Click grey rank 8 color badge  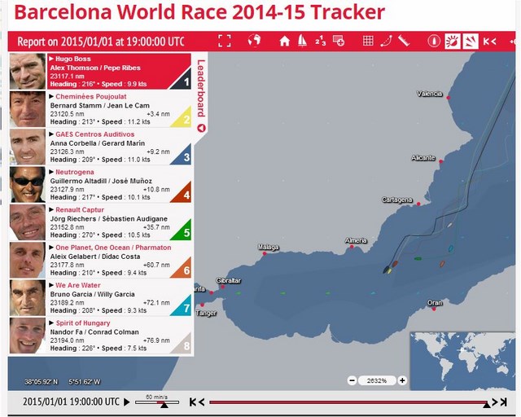(184, 345)
